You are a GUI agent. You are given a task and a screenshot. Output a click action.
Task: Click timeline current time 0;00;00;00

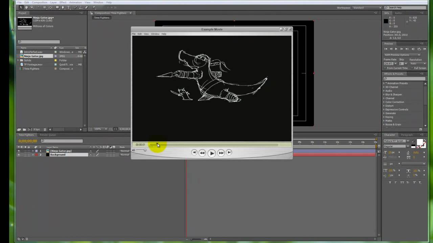pos(28,141)
